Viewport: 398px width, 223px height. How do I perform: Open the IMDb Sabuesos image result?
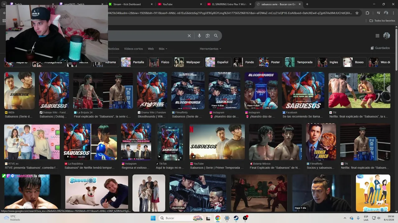[19, 91]
